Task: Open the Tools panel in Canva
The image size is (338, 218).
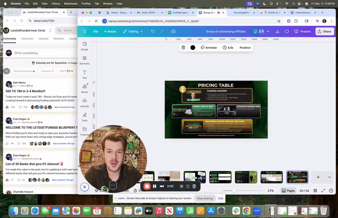Action: point(84,117)
